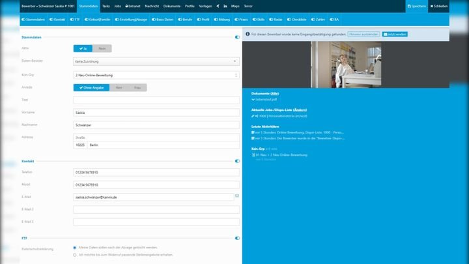Open the Jobs tab

tap(117, 6)
